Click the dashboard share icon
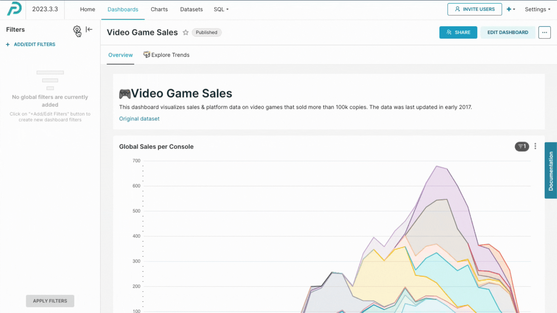This screenshot has height=313, width=557. coord(458,32)
